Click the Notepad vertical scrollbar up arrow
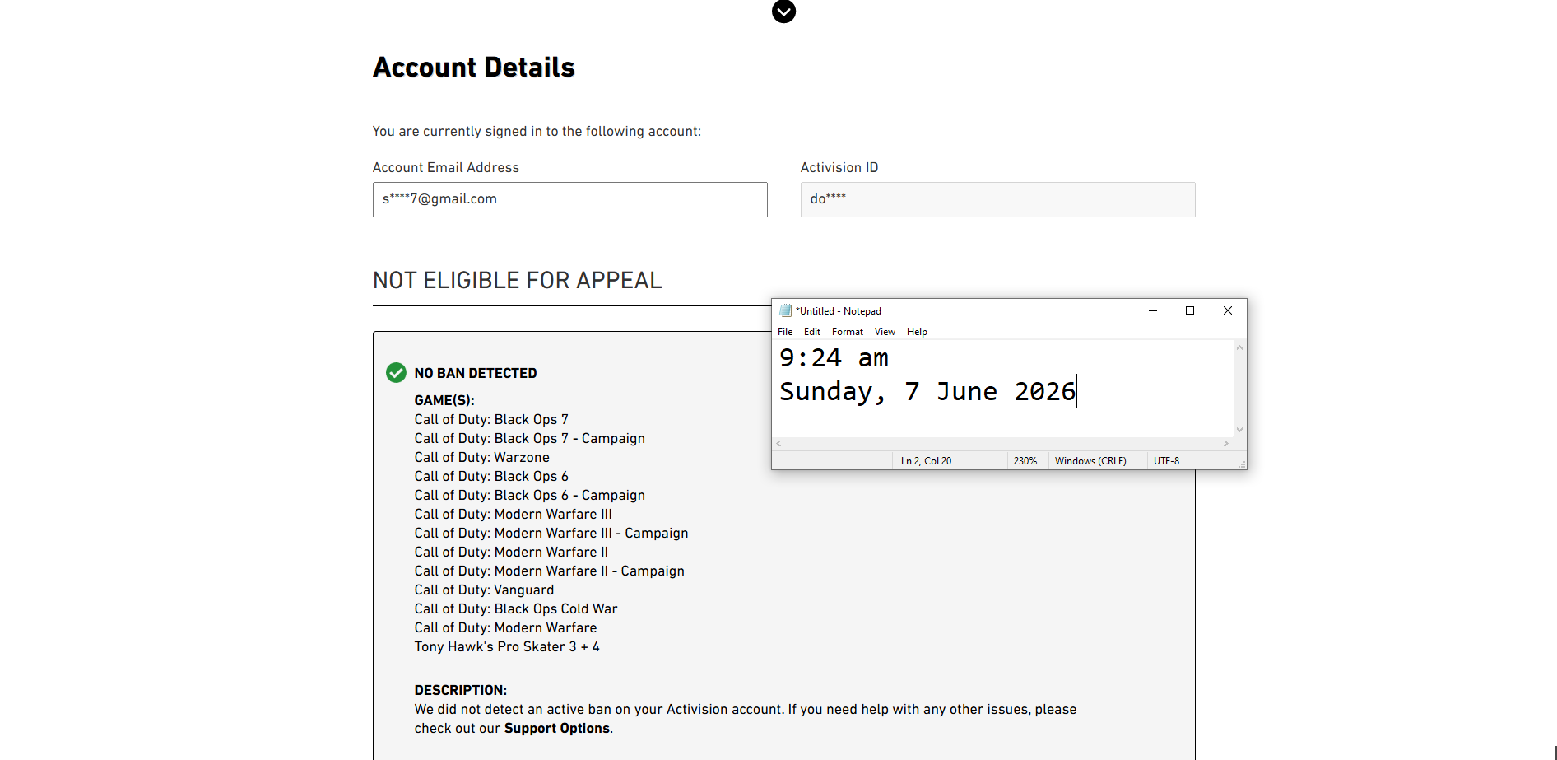 1239,348
